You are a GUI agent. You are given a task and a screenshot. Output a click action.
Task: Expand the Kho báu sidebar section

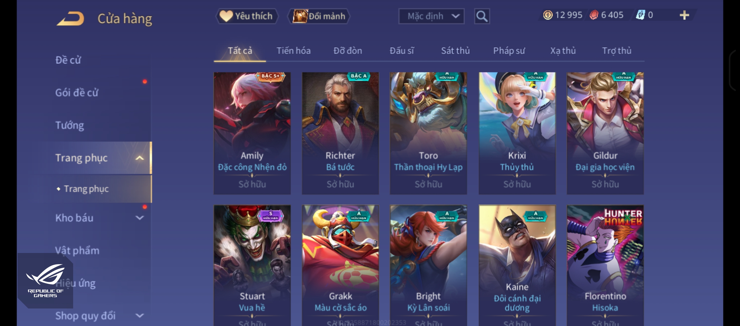click(140, 218)
